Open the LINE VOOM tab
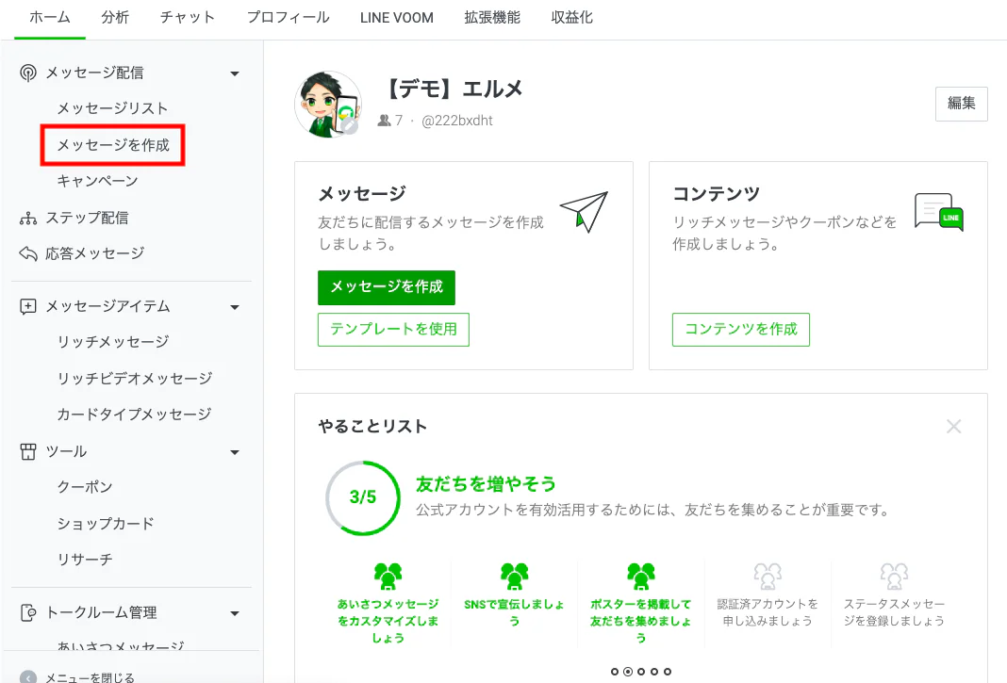This screenshot has width=1007, height=683. click(x=397, y=18)
